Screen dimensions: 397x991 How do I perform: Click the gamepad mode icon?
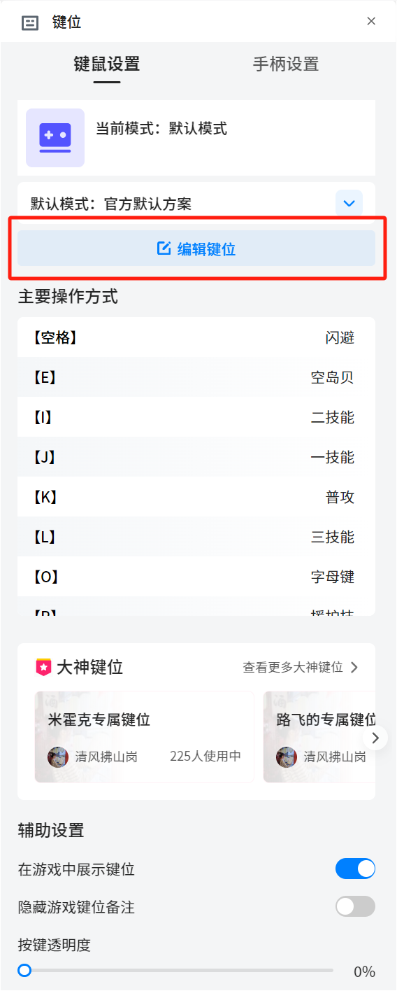click(x=55, y=138)
